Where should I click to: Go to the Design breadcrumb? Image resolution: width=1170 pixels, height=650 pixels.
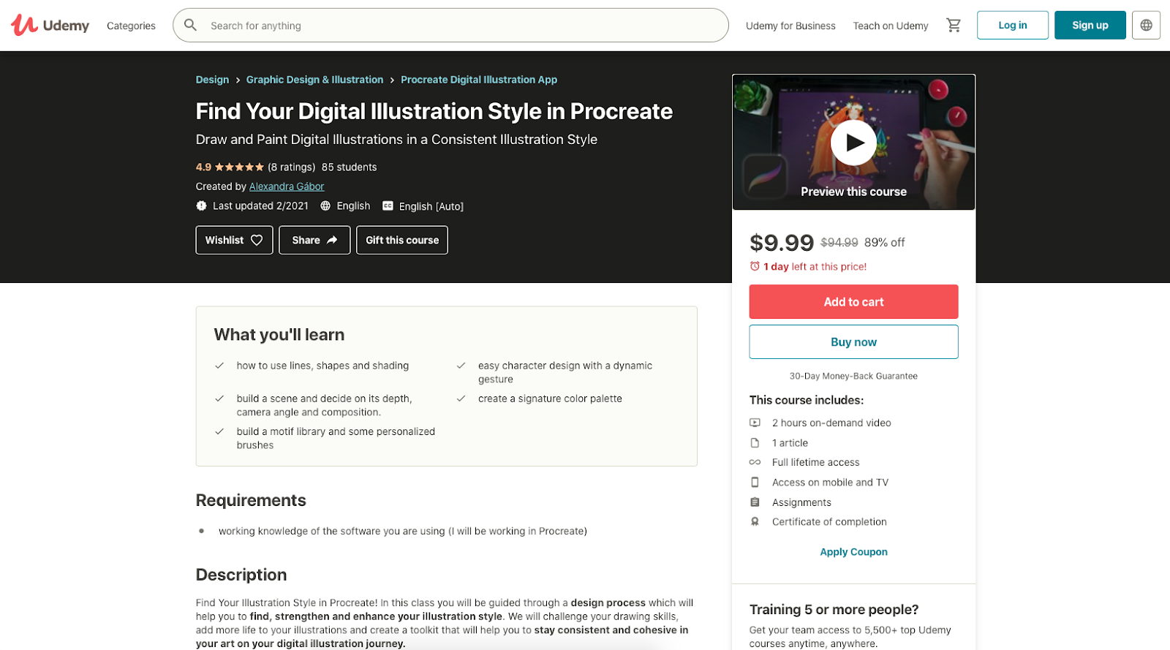click(212, 80)
